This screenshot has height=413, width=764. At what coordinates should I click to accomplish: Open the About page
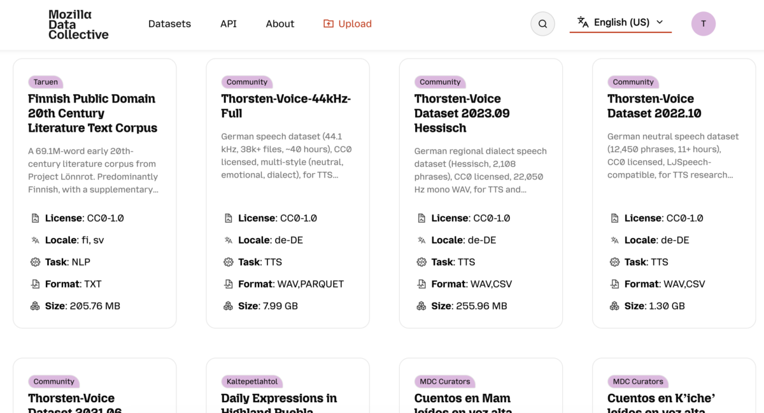(279, 24)
